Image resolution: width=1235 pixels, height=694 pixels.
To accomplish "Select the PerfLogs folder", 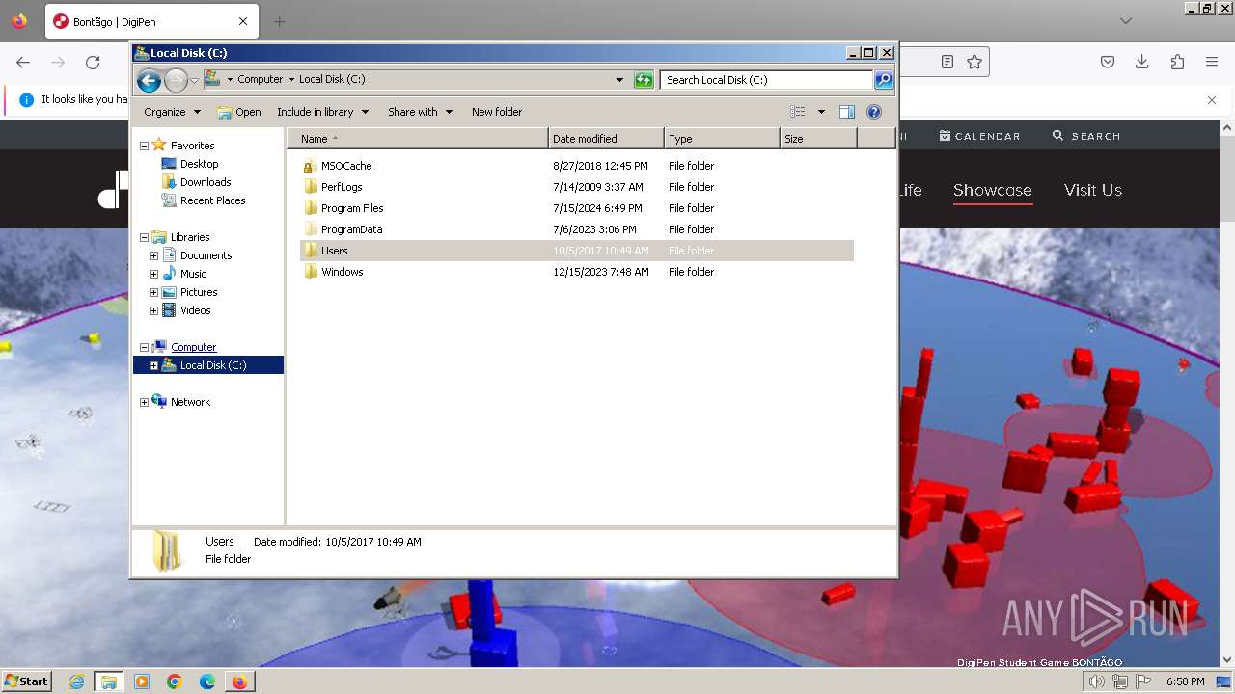I will [342, 187].
